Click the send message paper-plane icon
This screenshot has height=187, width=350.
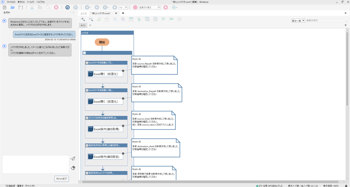[x=73, y=158]
